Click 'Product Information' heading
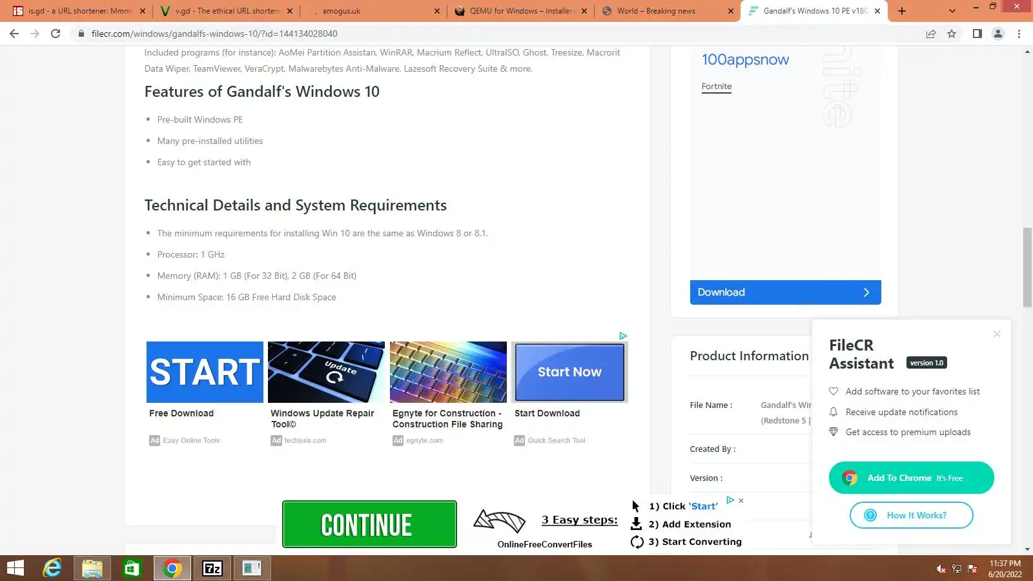This screenshot has width=1033, height=581. (749, 356)
